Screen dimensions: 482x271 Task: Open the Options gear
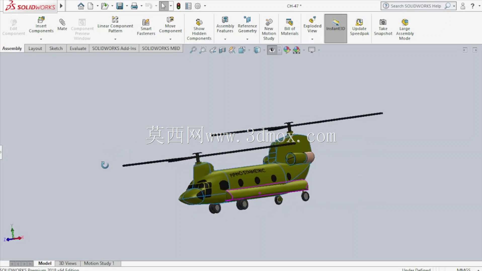(198, 6)
